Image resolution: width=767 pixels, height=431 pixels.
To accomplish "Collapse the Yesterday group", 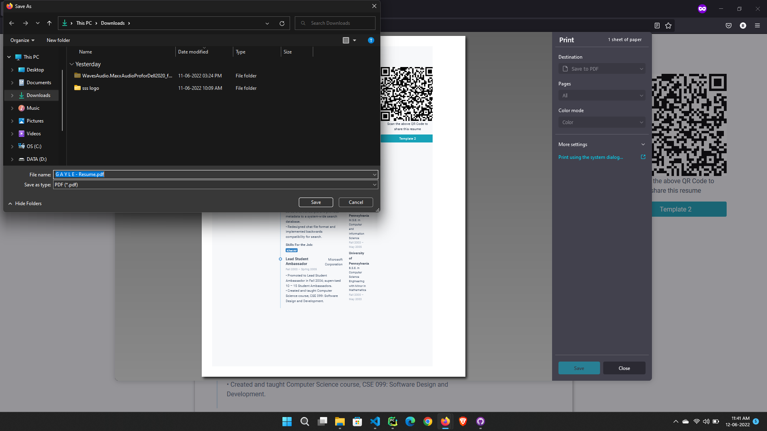I will tap(72, 64).
